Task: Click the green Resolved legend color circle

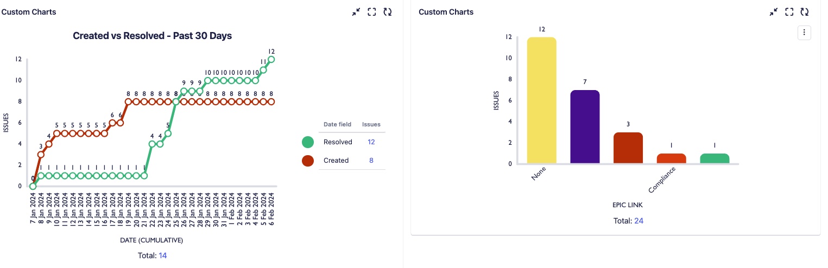Action: tap(308, 142)
